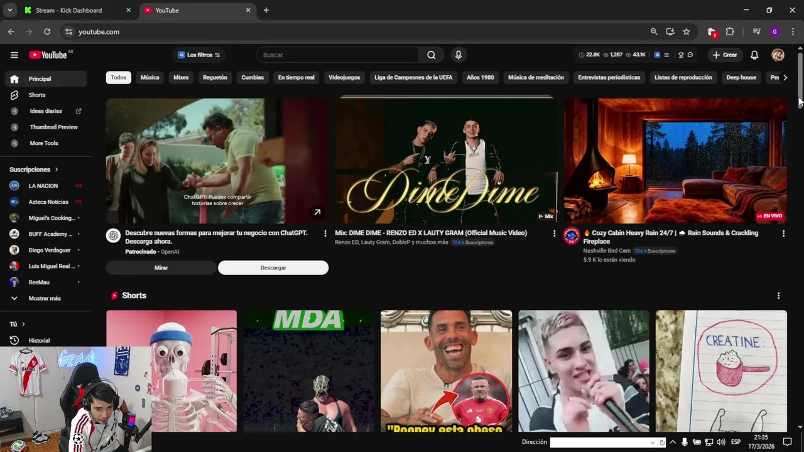The image size is (804, 452).
Task: Open the Chrome zoom magnifier icon
Action: (x=654, y=31)
